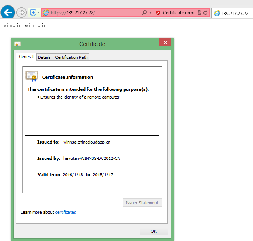Image resolution: width=253 pixels, height=241 pixels.
Task: Open the certificates help link
Action: pos(66,212)
